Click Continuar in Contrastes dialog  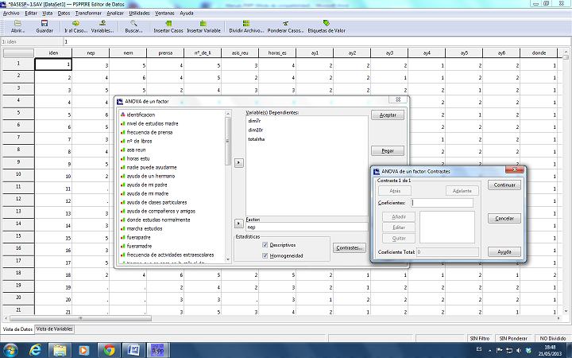coord(504,185)
